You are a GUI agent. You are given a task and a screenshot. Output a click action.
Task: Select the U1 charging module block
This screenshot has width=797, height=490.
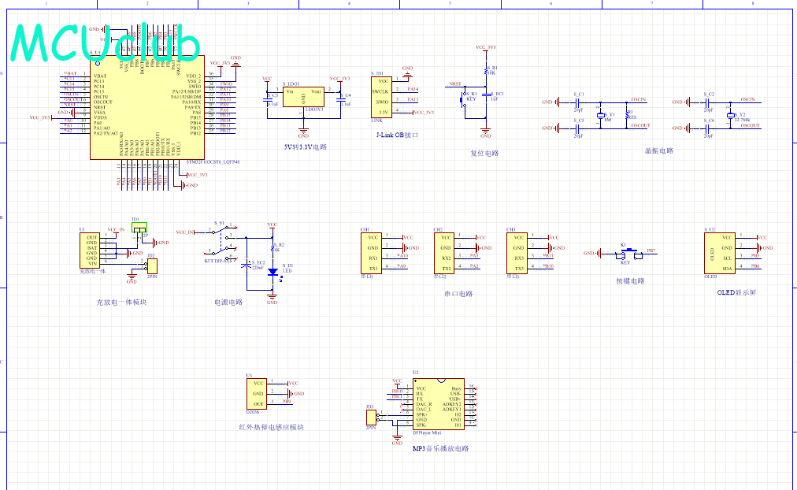click(90, 250)
